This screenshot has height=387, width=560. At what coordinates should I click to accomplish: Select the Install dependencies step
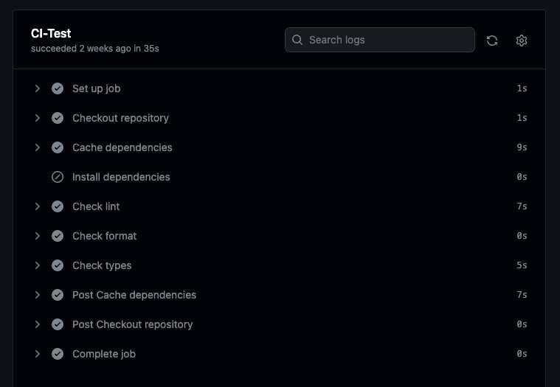121,177
